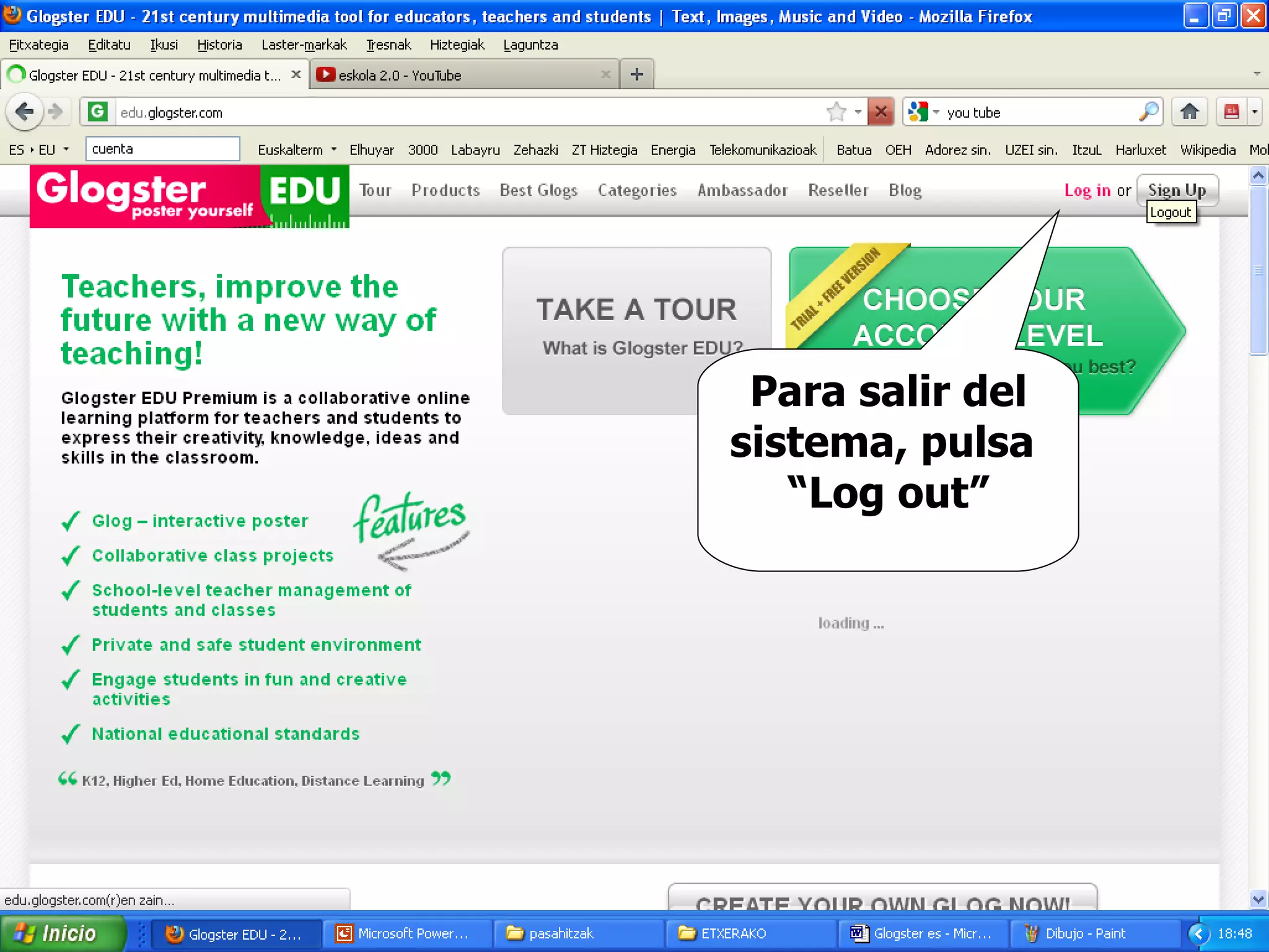The image size is (1269, 952).
Task: Click the red toolbar add-on icon
Action: pyautogui.click(x=1232, y=112)
